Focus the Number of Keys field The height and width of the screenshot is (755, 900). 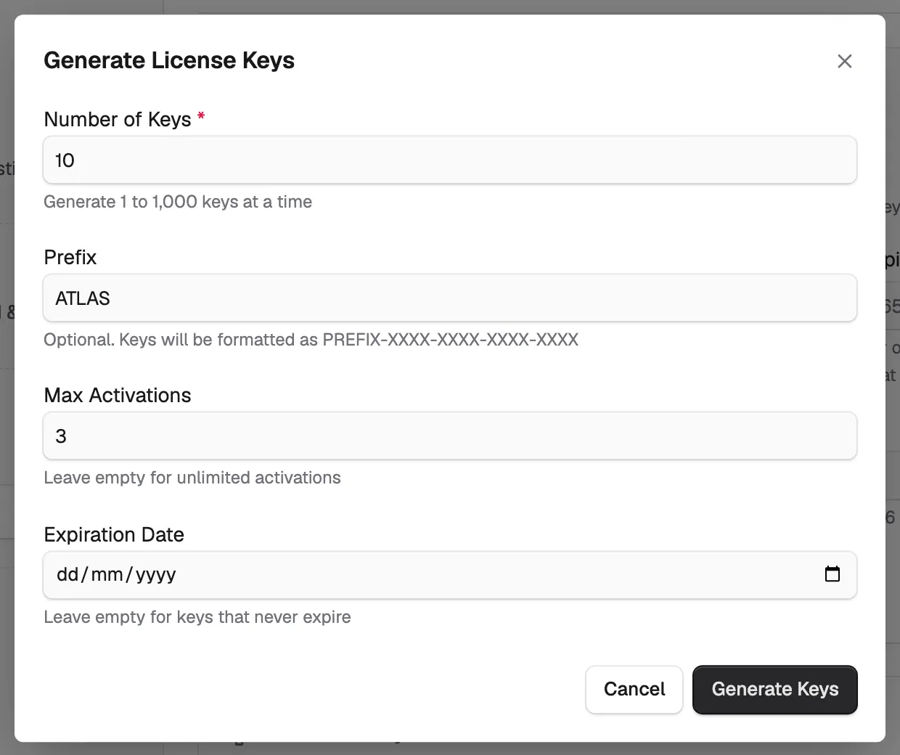pos(450,160)
